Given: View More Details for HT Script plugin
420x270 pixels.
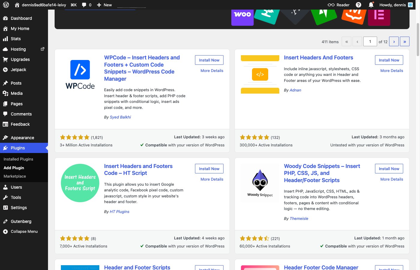Looking at the screenshot, I should coord(212,179).
